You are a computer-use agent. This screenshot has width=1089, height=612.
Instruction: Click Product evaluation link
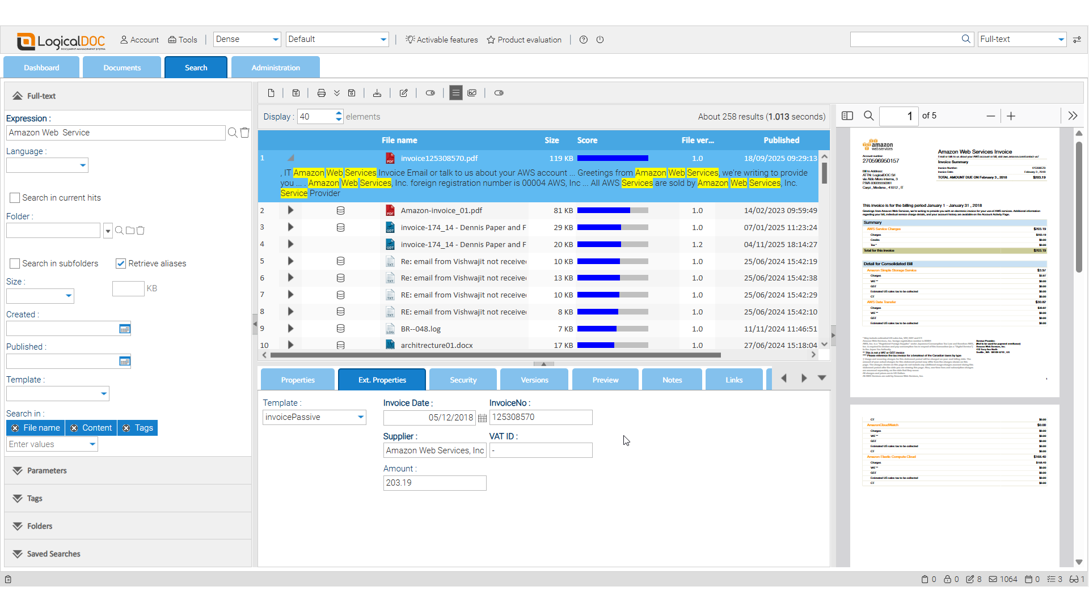tap(524, 40)
